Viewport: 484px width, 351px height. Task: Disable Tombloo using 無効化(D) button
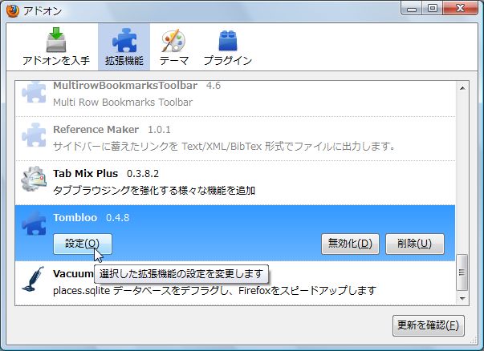(x=350, y=244)
